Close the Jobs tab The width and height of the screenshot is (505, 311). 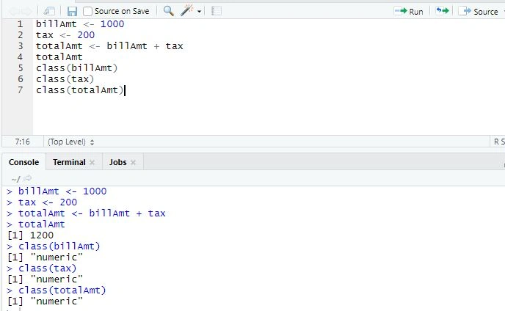[133, 162]
